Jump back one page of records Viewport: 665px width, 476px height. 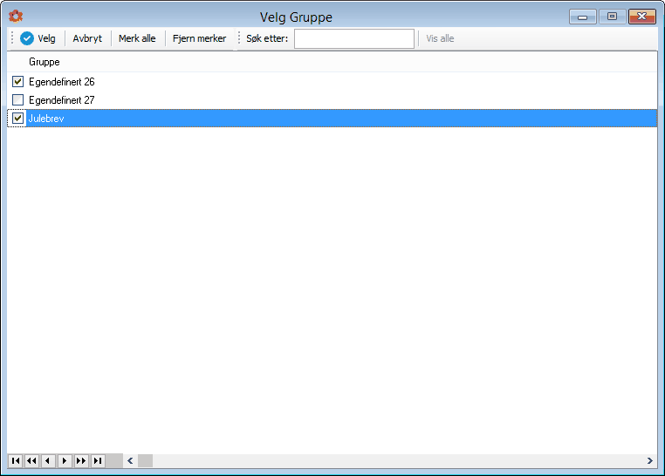click(31, 461)
